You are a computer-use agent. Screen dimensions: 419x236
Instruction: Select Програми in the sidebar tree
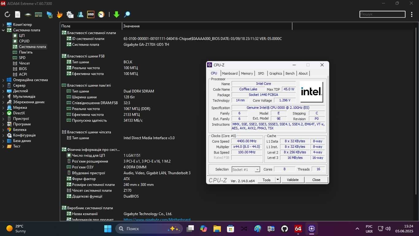coord(22,124)
